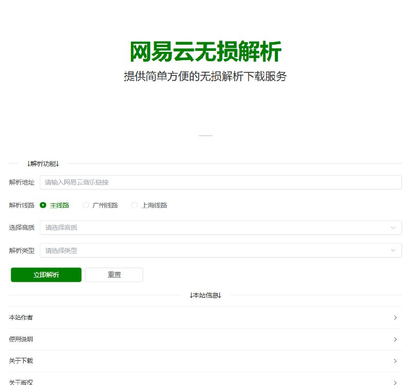This screenshot has width=411, height=385.
Task: Click the chevron beside 使用说明
Action: [396, 339]
